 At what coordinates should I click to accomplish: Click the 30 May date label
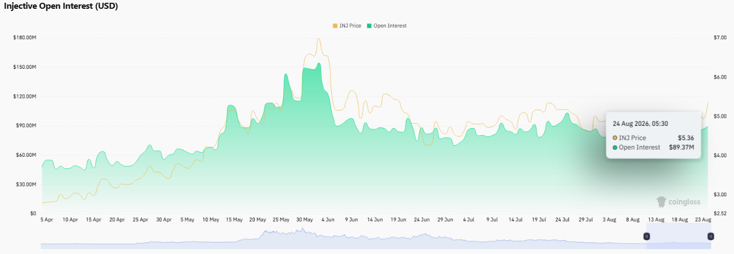[x=304, y=220]
